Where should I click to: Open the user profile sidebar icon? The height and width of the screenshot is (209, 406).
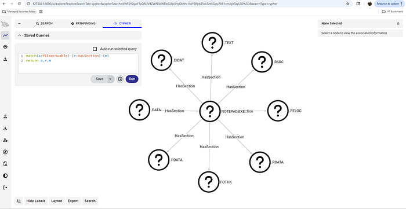tap(5, 116)
